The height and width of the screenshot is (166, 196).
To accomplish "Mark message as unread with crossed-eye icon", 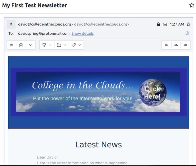I will click(11, 45).
